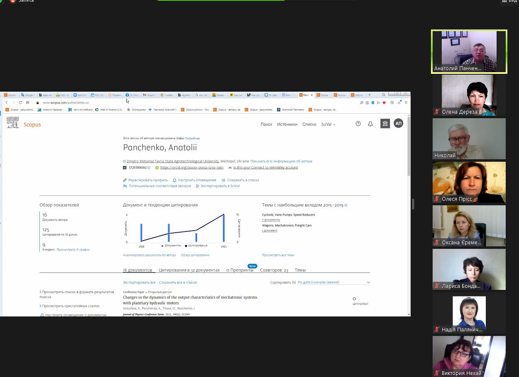This screenshot has height=377, width=519.
Task: Click Обзор цитирования link
Action: [x=195, y=255]
